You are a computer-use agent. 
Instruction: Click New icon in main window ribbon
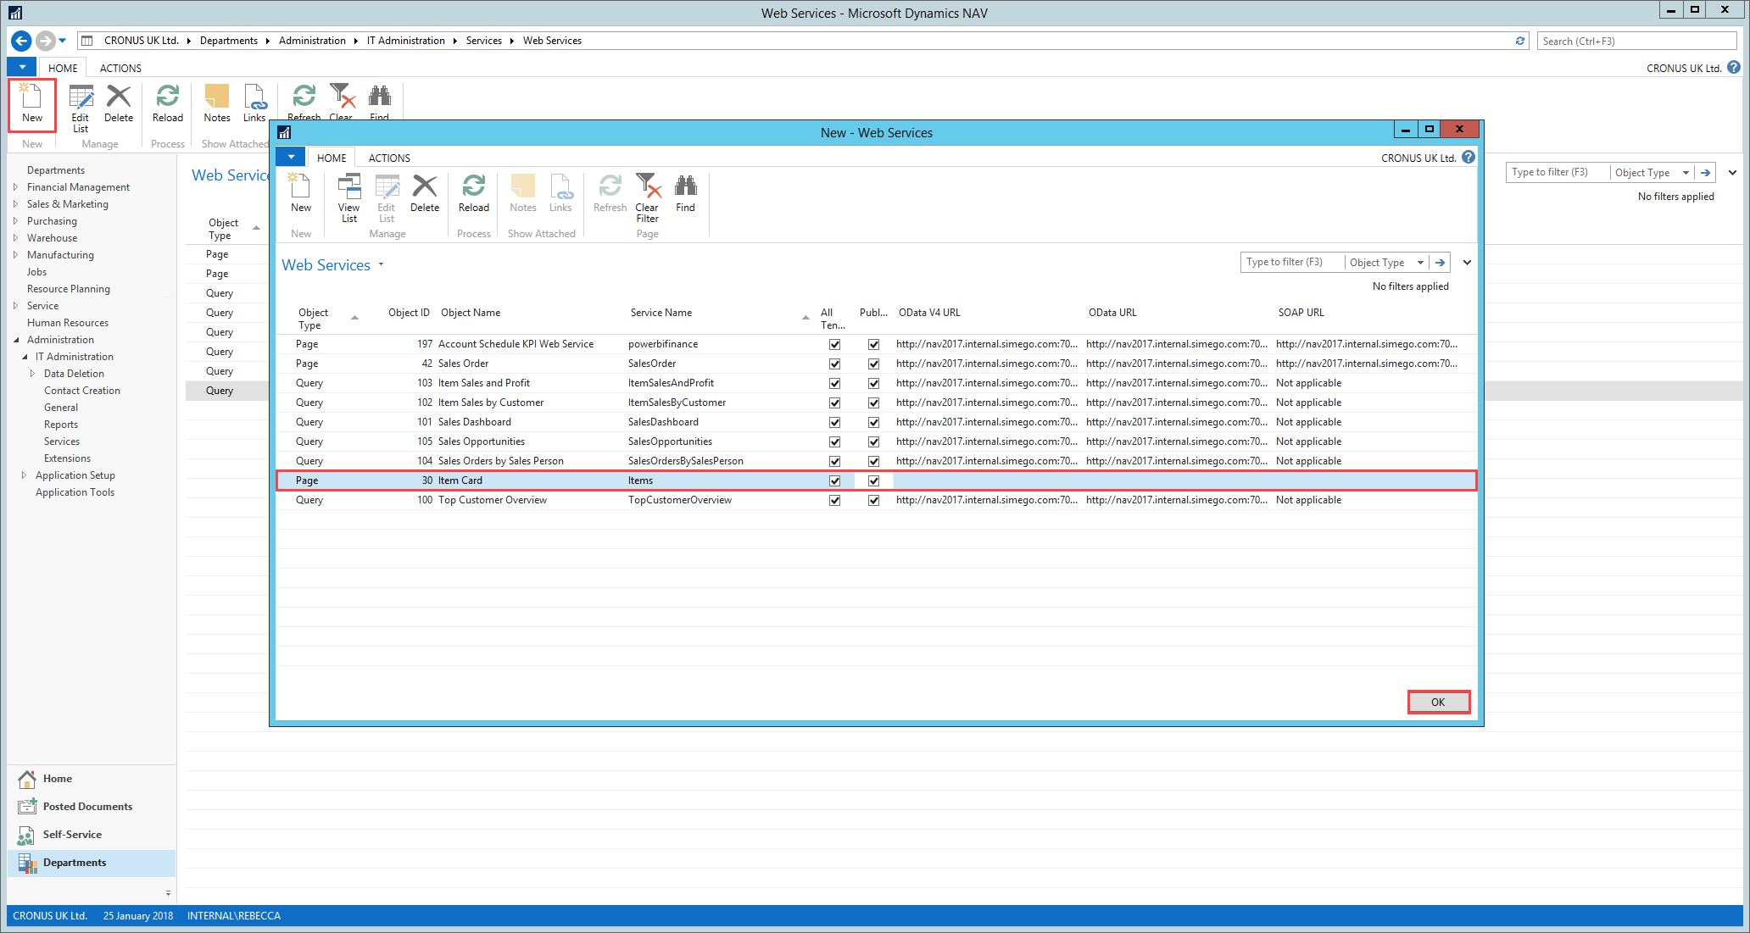[x=32, y=104]
